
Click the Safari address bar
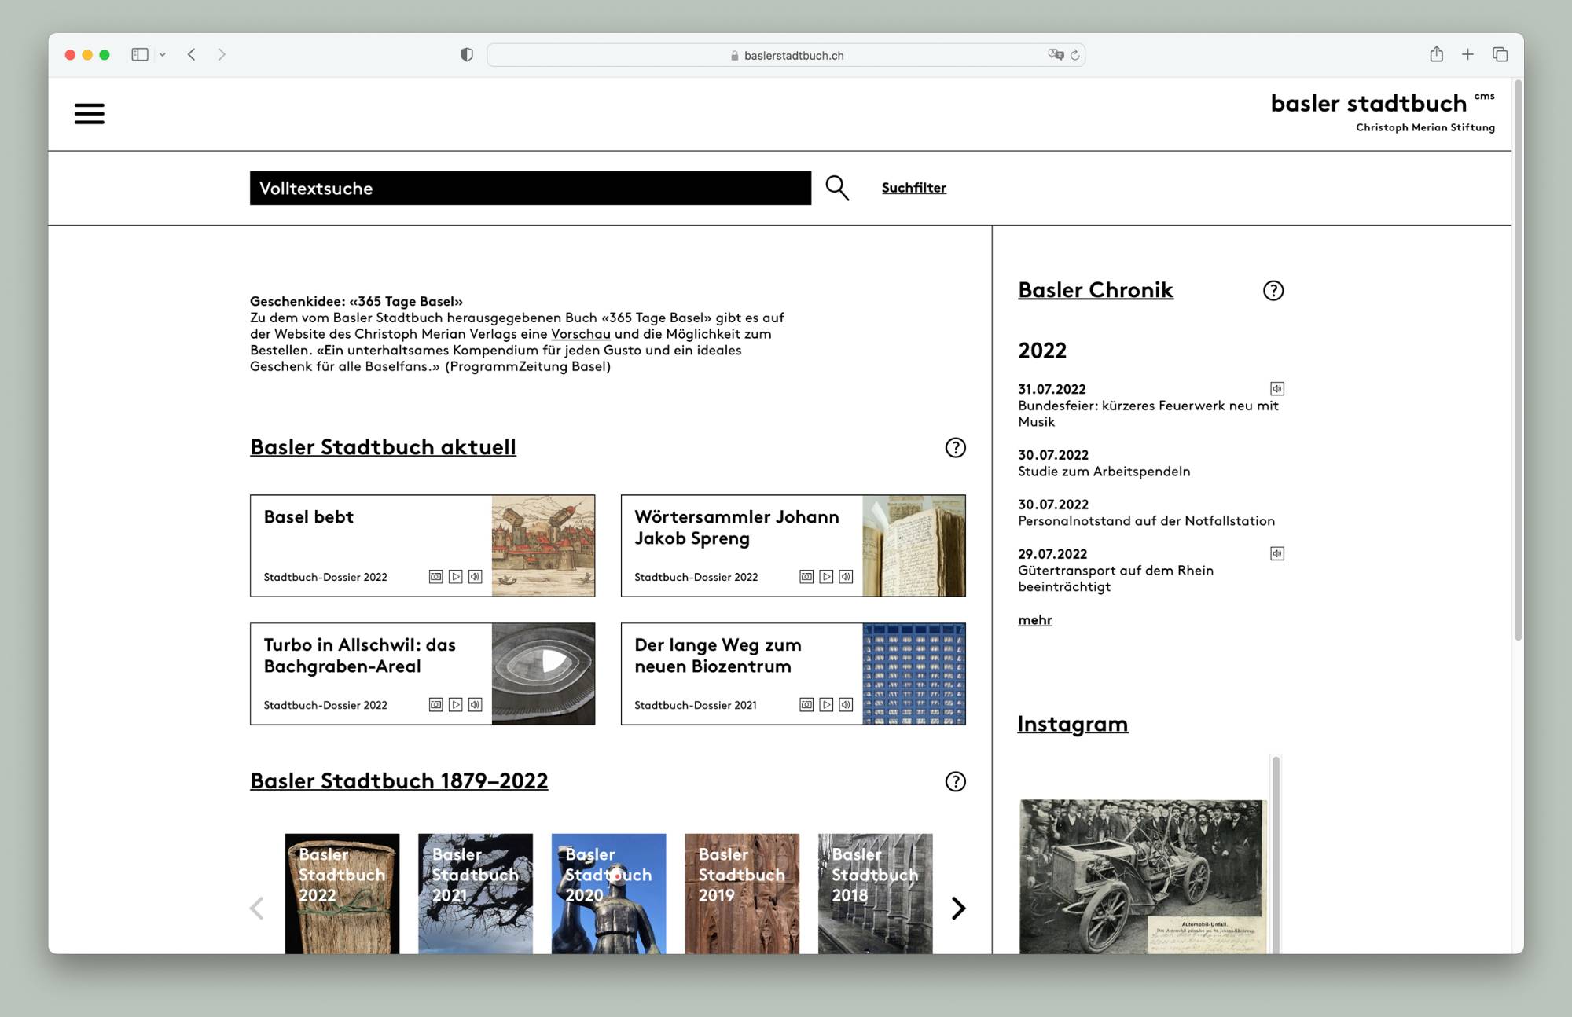click(x=786, y=55)
